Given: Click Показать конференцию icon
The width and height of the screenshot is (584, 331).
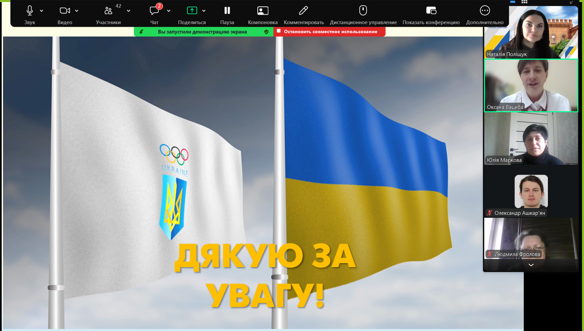Looking at the screenshot, I should (x=431, y=11).
